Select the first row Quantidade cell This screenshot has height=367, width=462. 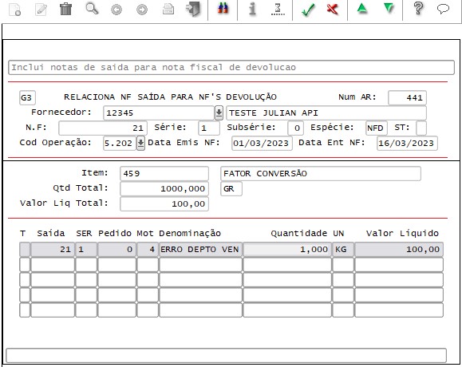287,250
